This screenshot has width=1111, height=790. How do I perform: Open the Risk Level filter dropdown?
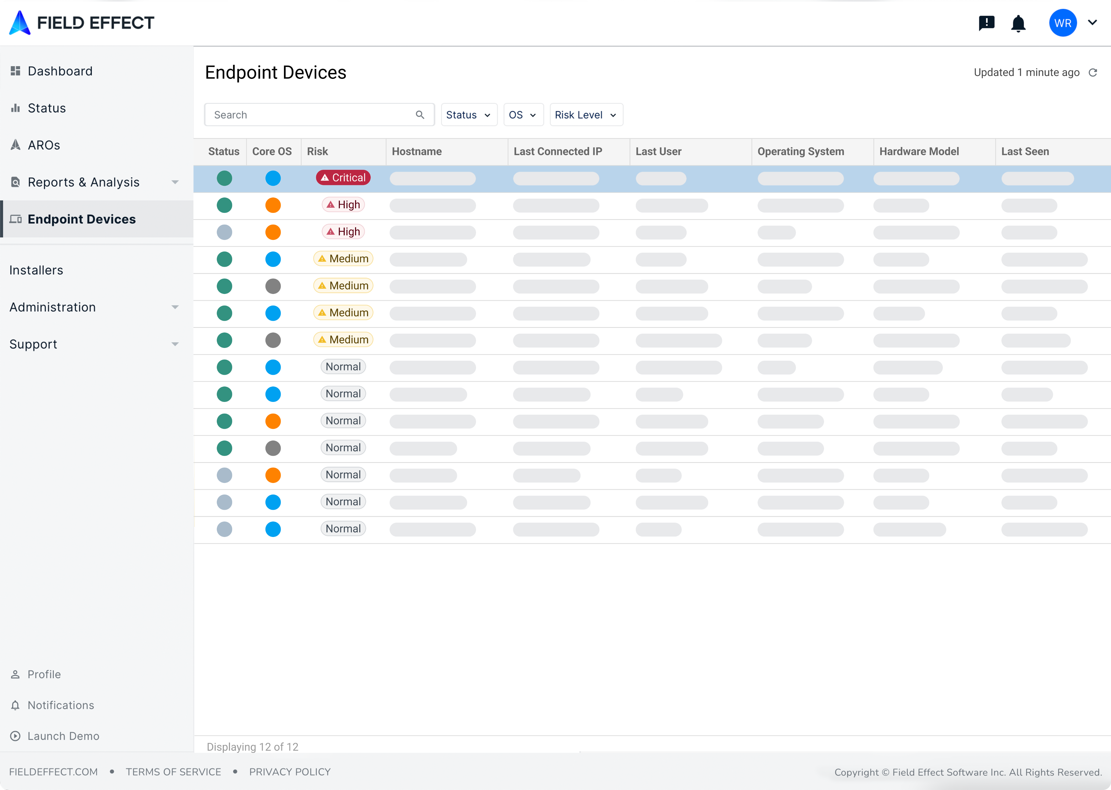(x=586, y=115)
